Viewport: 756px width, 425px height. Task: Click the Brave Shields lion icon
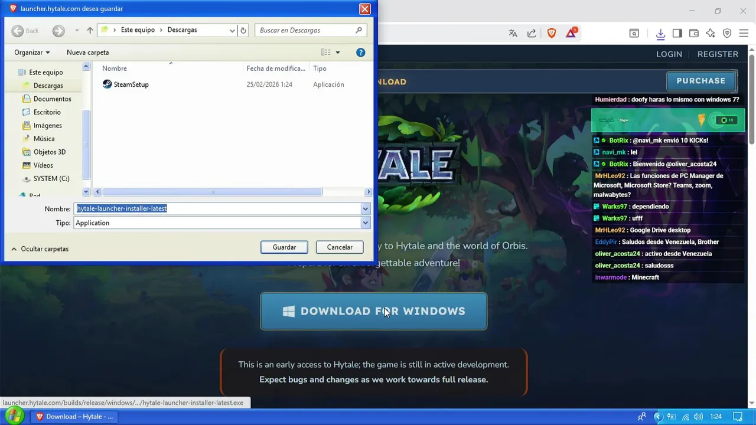tap(552, 33)
